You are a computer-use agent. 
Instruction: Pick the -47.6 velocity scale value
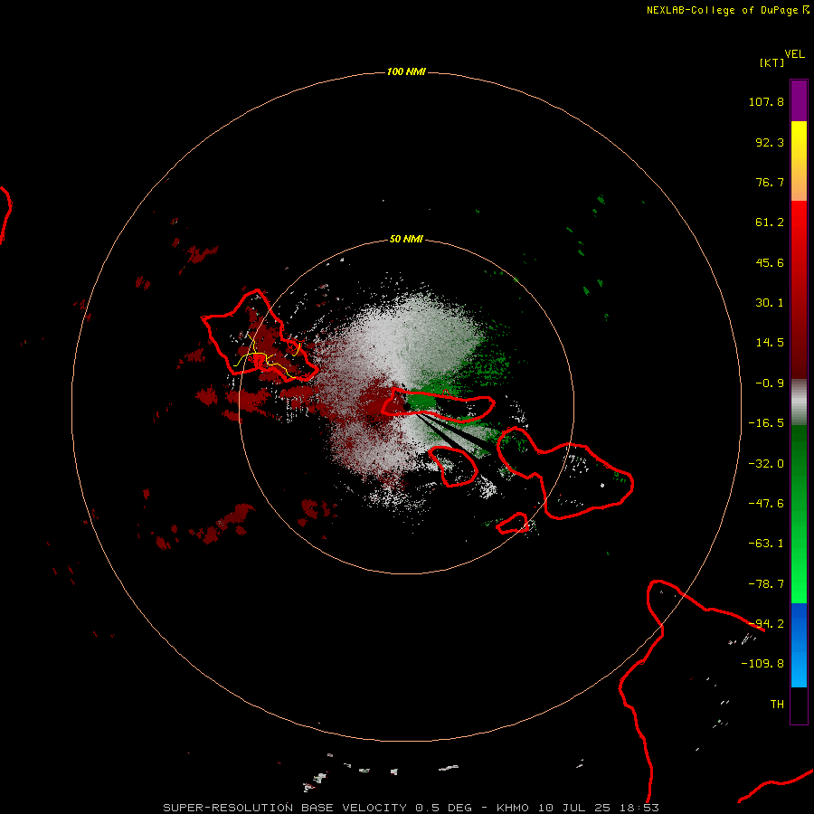pos(766,504)
